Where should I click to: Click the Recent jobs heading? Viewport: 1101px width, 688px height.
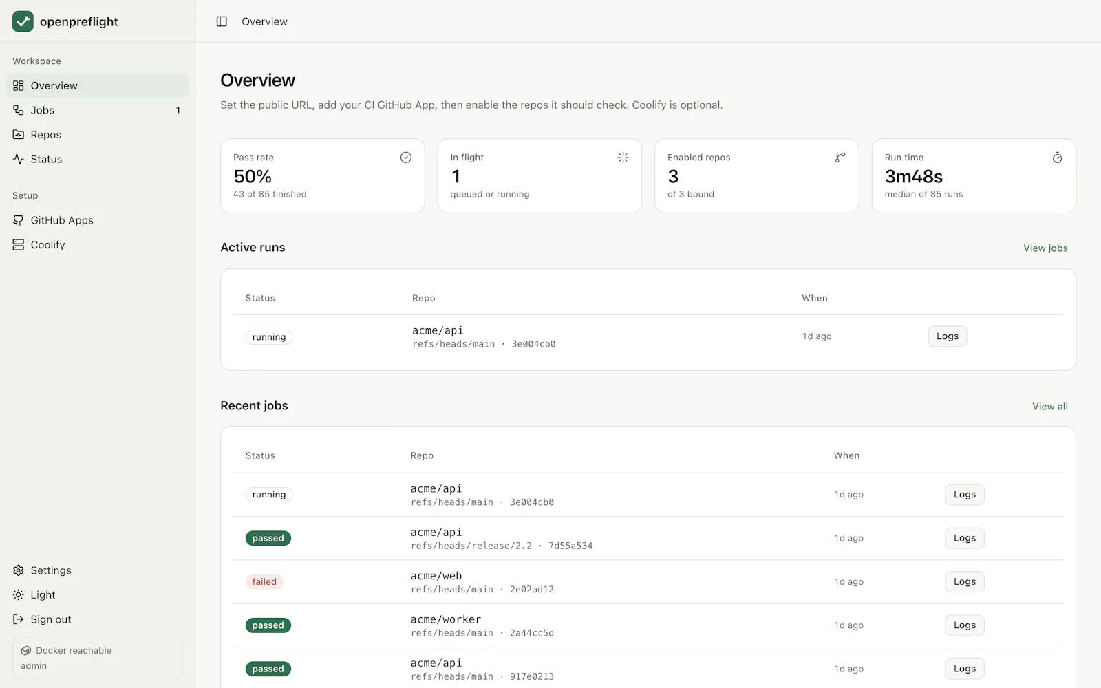254,406
